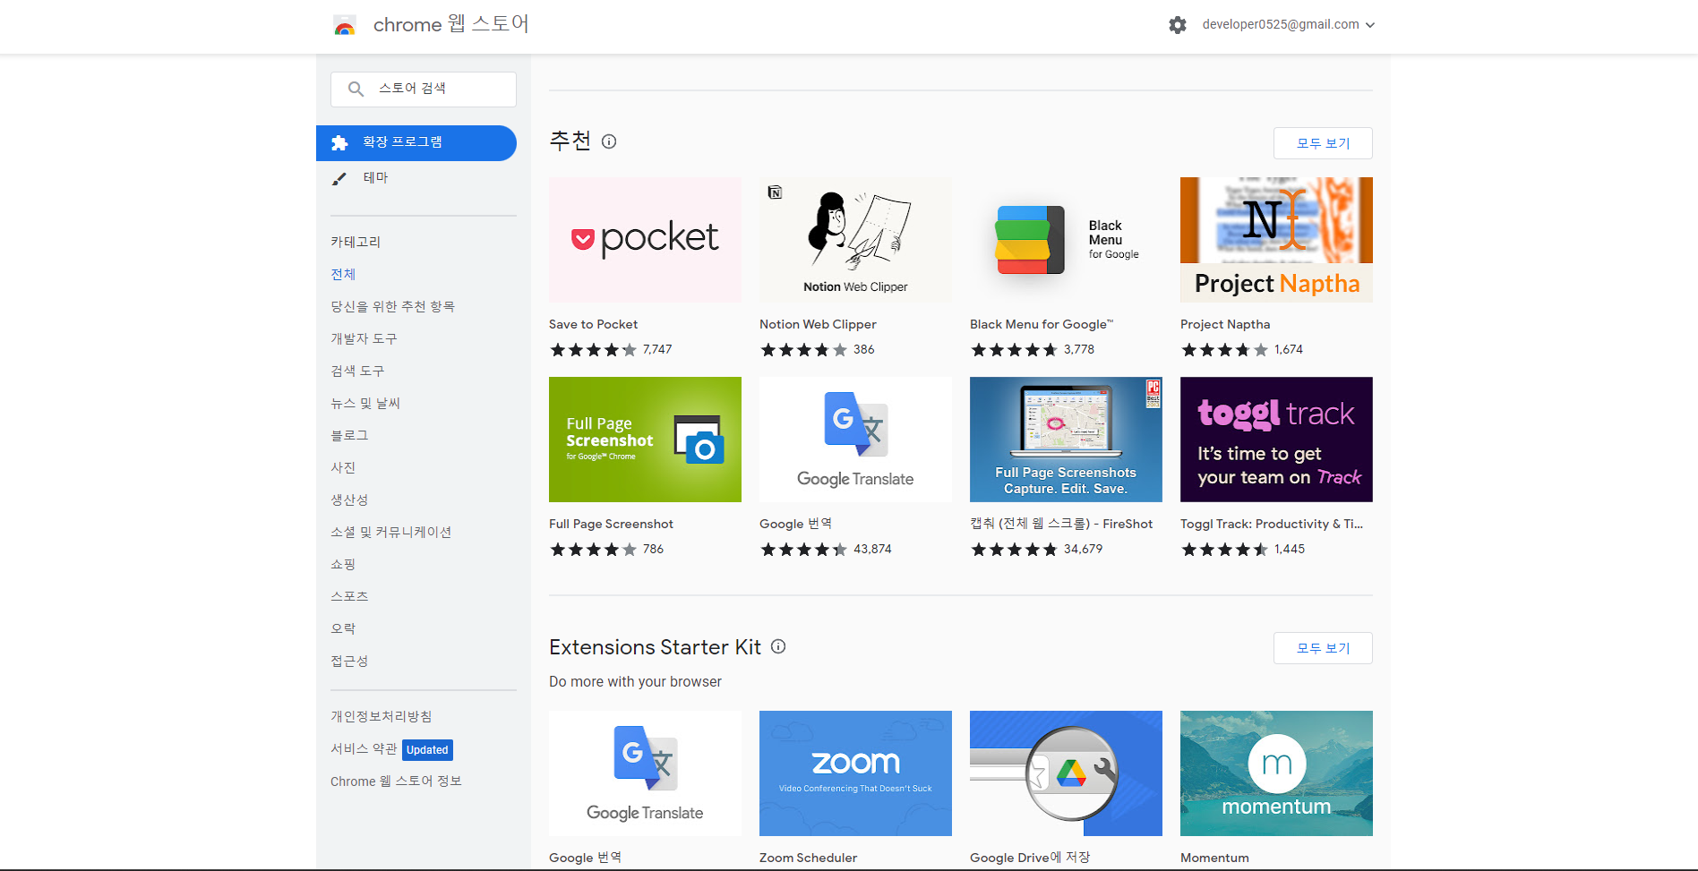Image resolution: width=1698 pixels, height=871 pixels.
Task: Choose the 당신을 위한 추천 항목 category
Action: pyautogui.click(x=392, y=306)
